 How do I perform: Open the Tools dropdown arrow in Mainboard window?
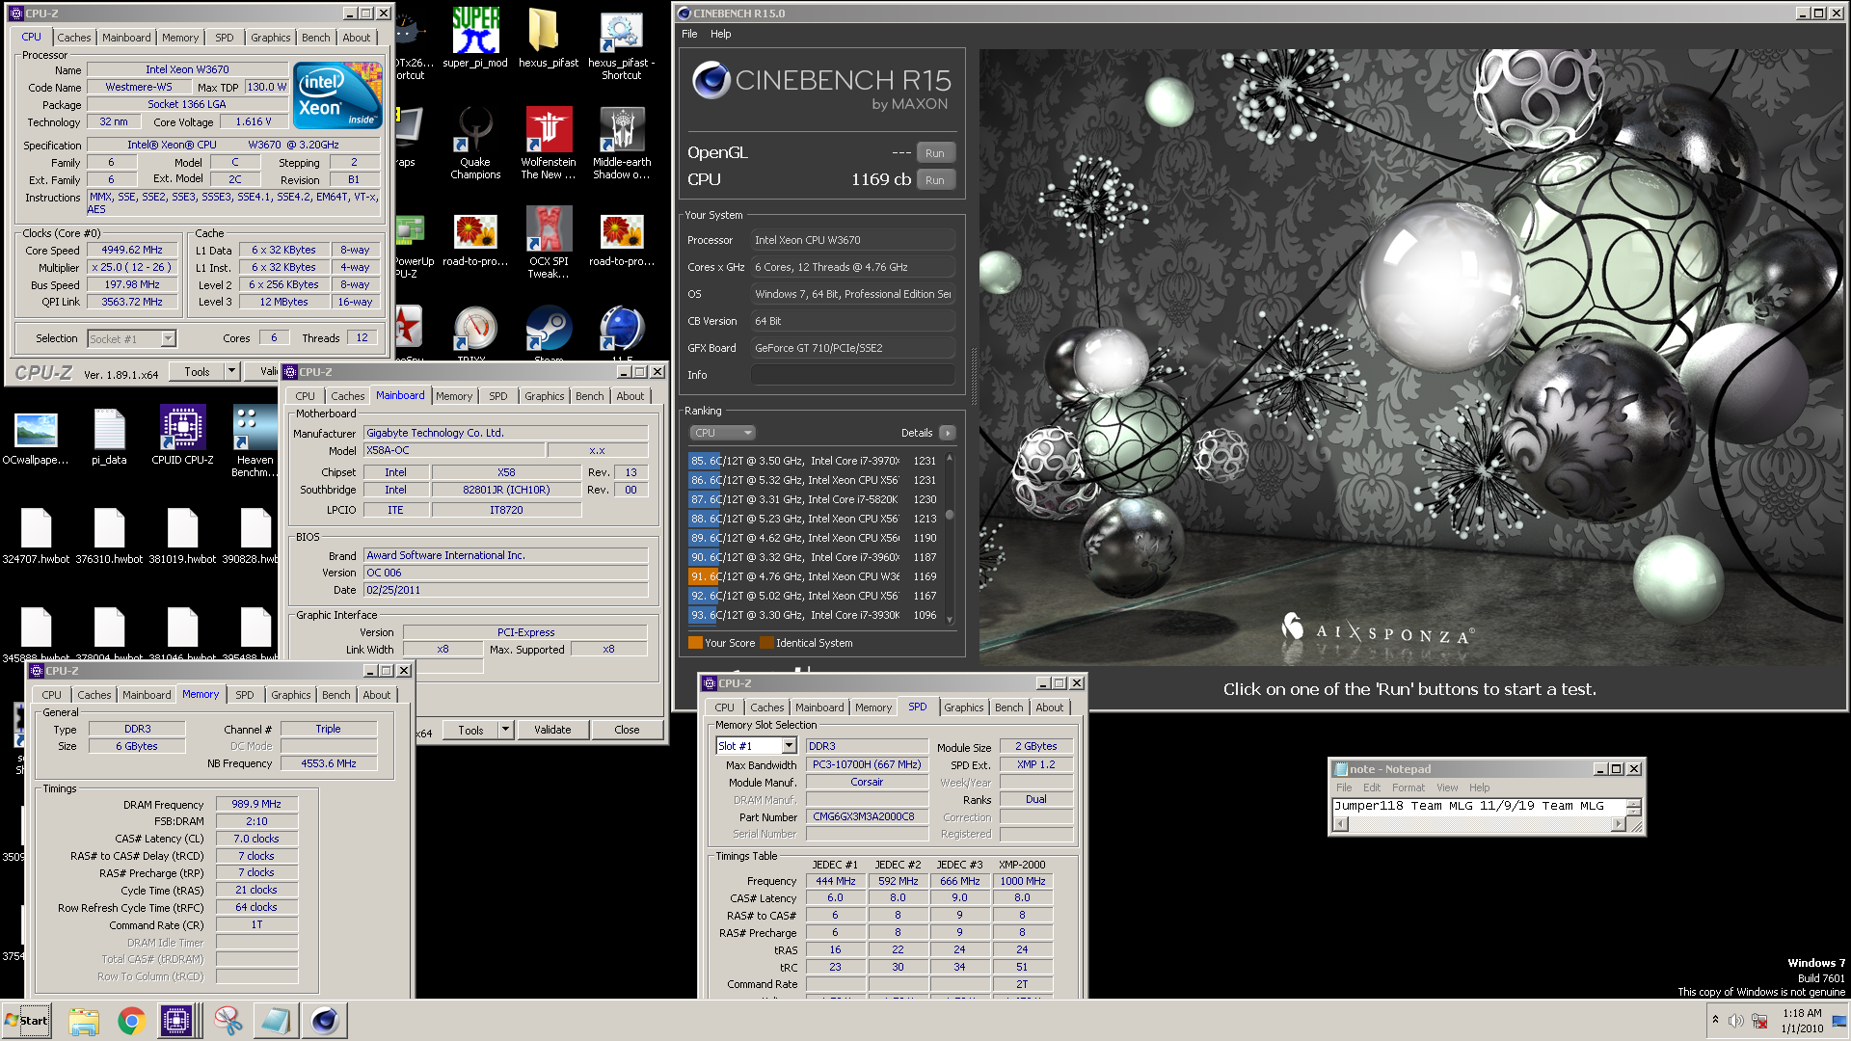[x=505, y=730]
